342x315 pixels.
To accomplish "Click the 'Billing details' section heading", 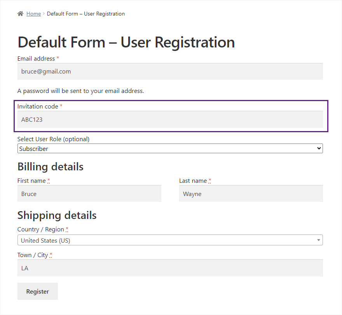I will pos(51,167).
